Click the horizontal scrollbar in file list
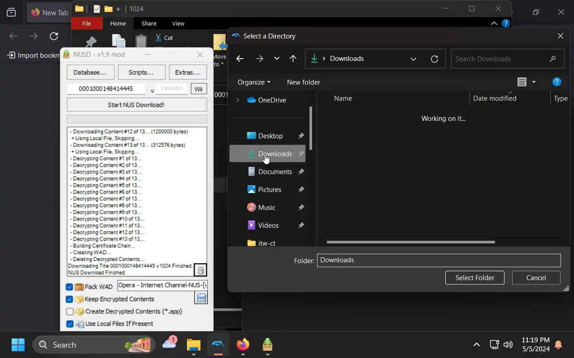 [x=411, y=242]
